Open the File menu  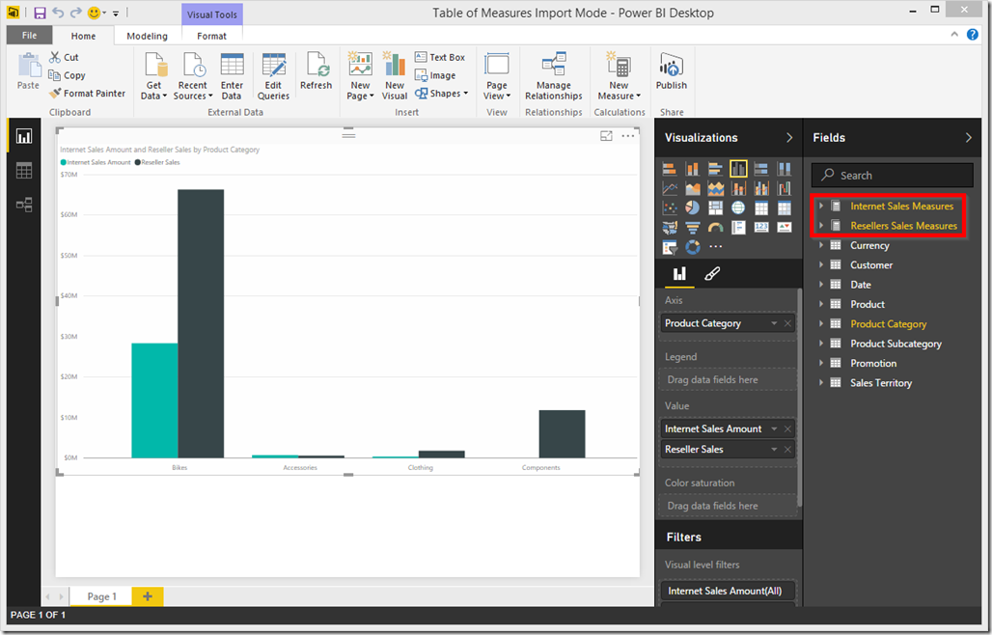[x=29, y=36]
